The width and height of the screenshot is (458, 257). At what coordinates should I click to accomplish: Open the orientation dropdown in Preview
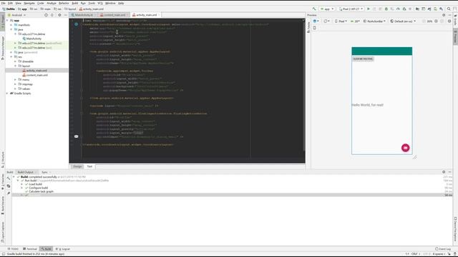click(327, 21)
